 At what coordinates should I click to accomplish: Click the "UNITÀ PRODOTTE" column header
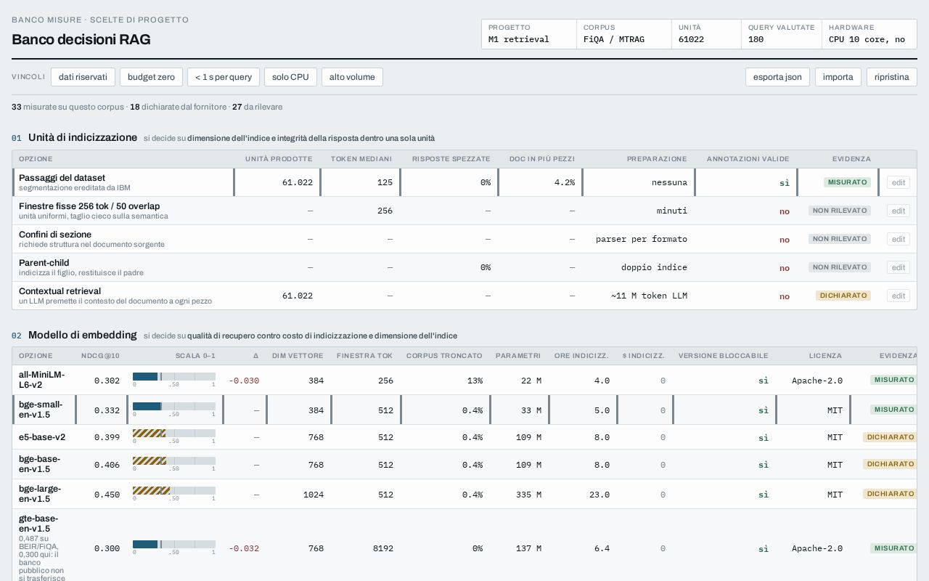[279, 159]
